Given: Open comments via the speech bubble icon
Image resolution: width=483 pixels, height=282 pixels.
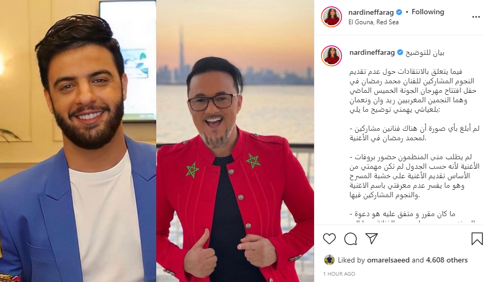Looking at the screenshot, I should [351, 239].
